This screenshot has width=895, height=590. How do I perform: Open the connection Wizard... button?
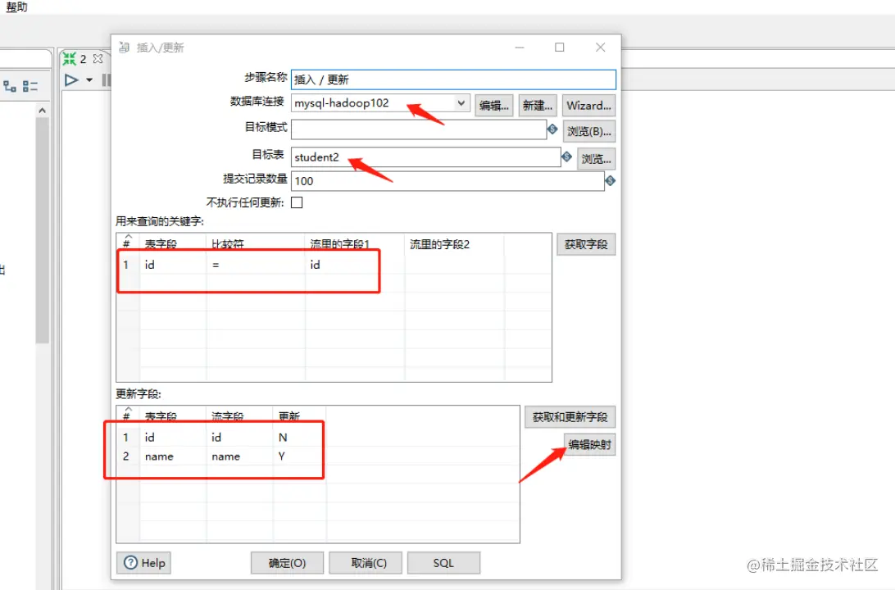pos(588,106)
